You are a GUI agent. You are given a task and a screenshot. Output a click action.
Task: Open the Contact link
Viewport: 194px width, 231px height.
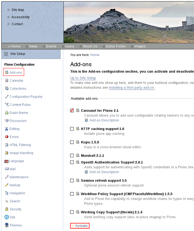coord(17,24)
